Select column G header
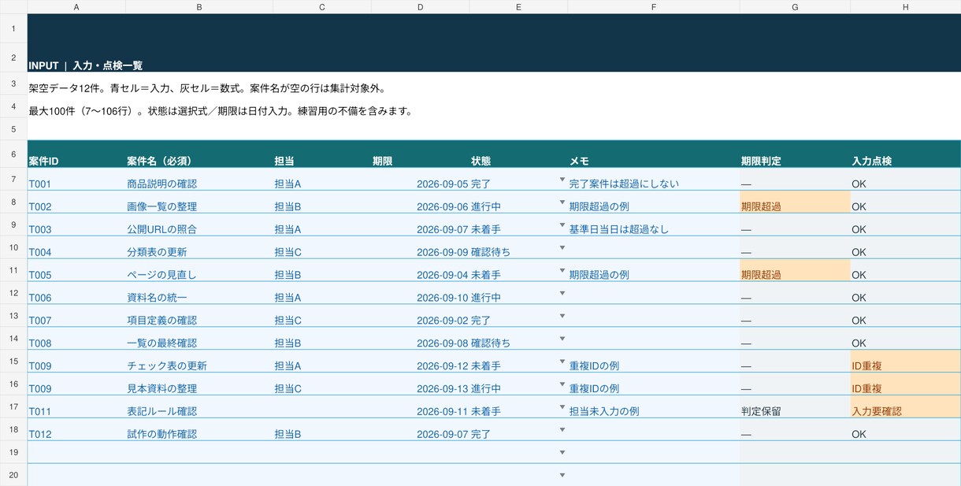 coord(795,7)
